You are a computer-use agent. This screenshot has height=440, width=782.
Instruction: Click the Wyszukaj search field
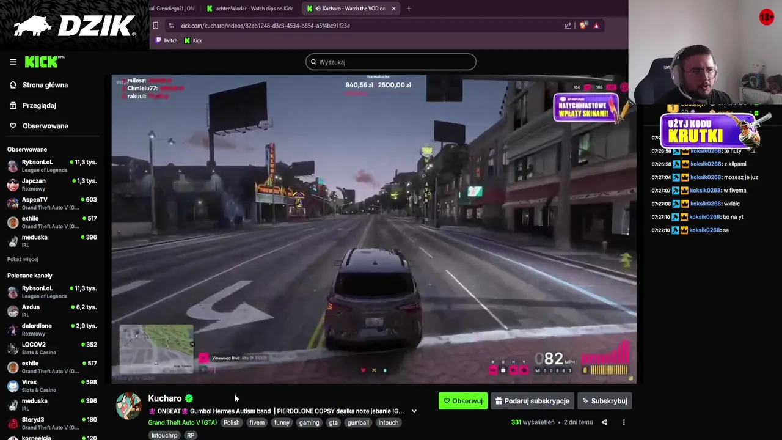(x=391, y=62)
